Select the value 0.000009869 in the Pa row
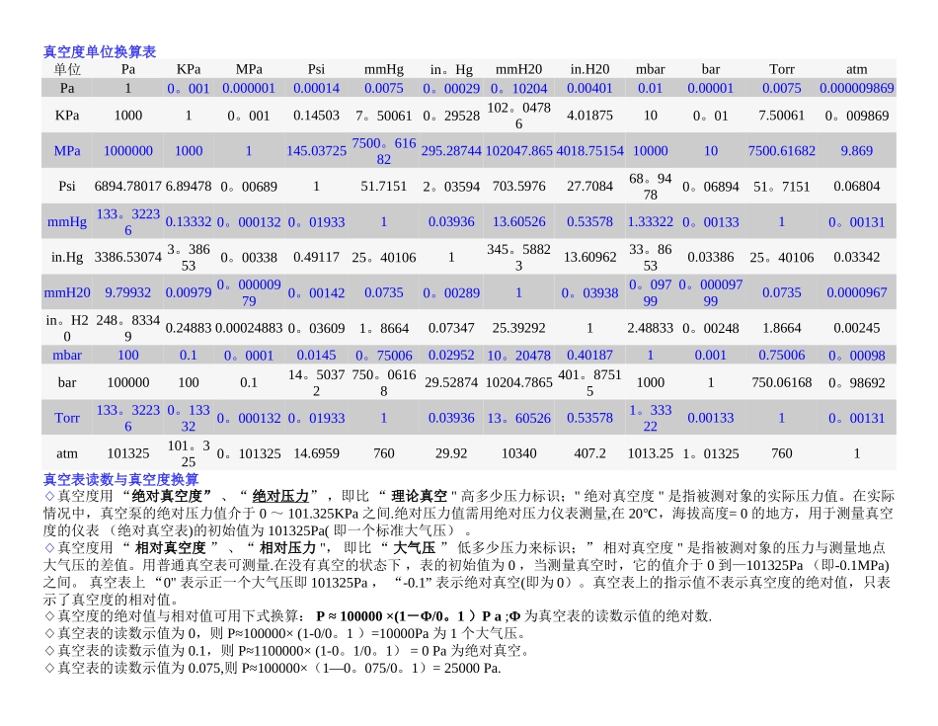The image size is (938, 726). click(857, 88)
